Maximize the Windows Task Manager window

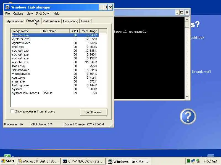(105, 7)
